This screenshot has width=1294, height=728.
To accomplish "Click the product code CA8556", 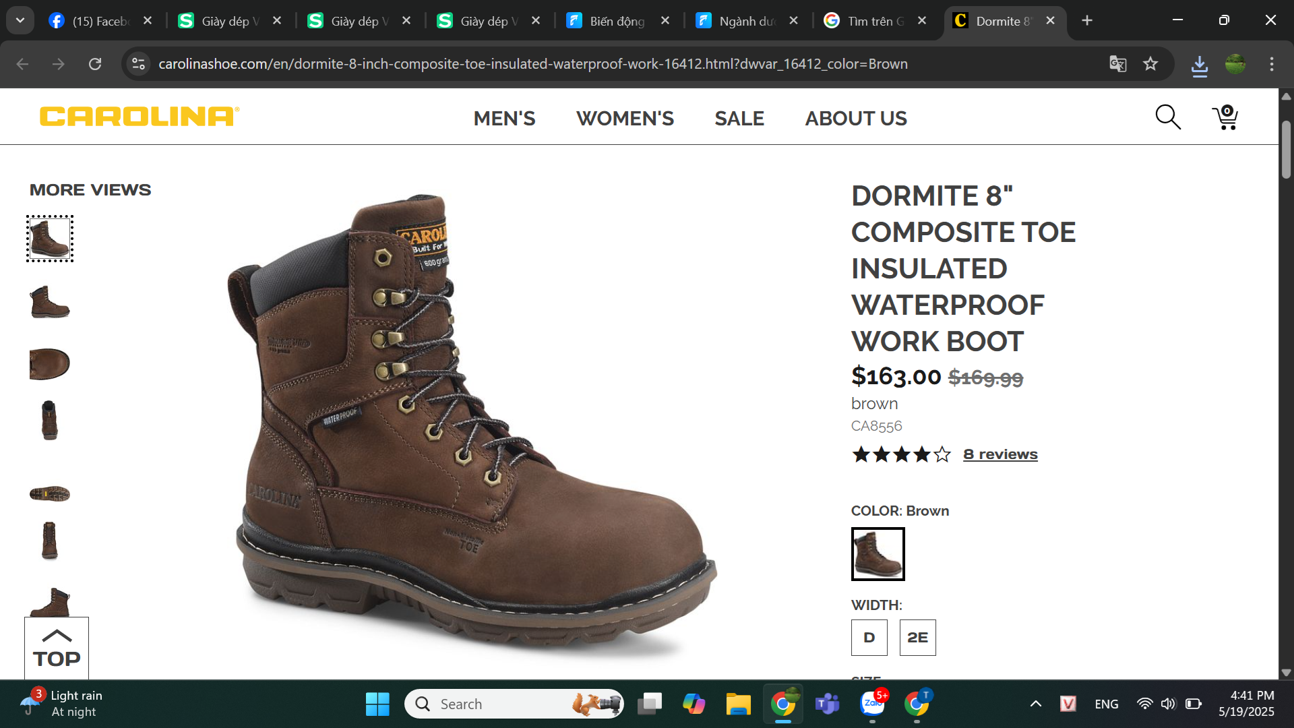I will 876,426.
